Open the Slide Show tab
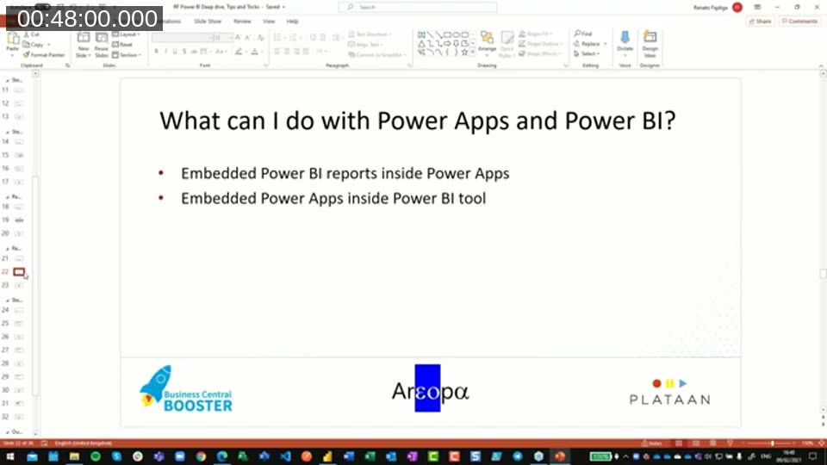The height and width of the screenshot is (465, 827). (208, 21)
